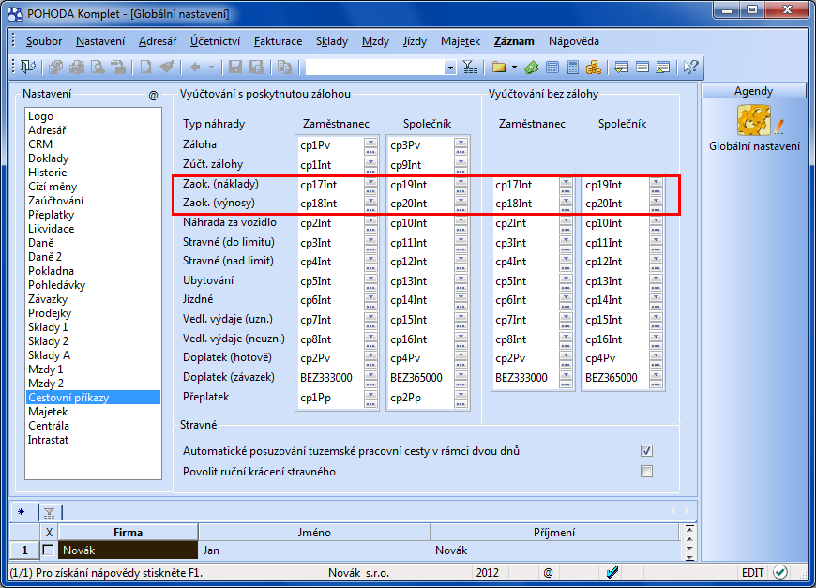The width and height of the screenshot is (816, 588).
Task: Click the blank new record page icon
Action: point(145,67)
